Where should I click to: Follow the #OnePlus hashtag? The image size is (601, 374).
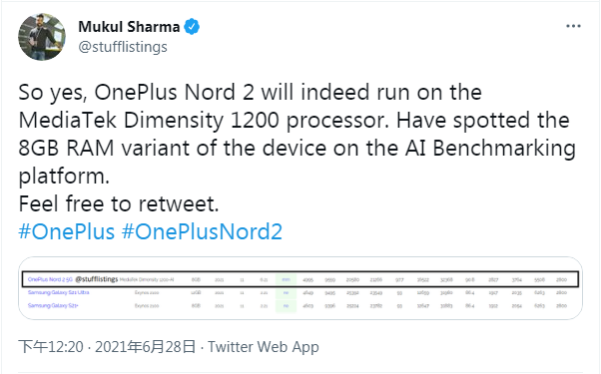click(x=67, y=231)
